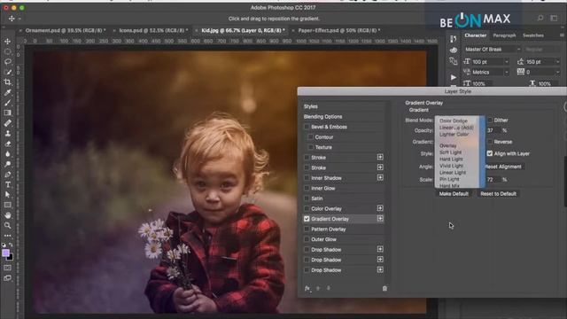Uncheck the Gradient Overlay checkbox
The width and height of the screenshot is (567, 319).
tap(307, 219)
